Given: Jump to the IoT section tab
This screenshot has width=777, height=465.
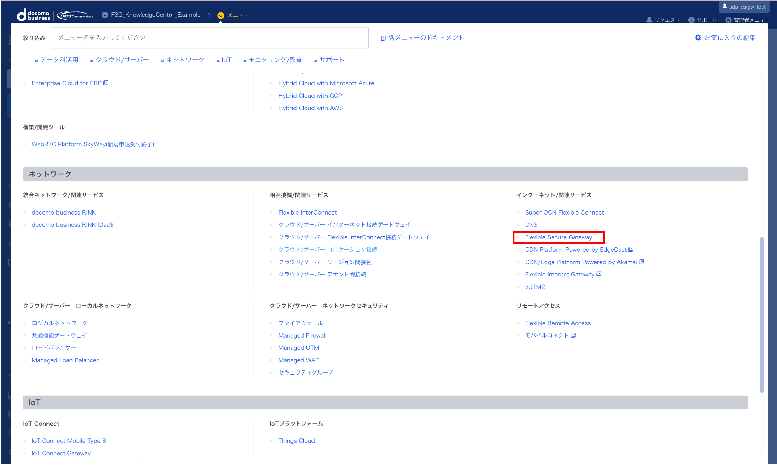Looking at the screenshot, I should point(224,60).
